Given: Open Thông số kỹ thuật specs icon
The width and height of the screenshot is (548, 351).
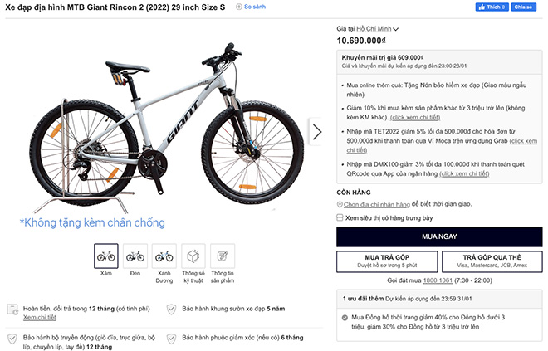Looking at the screenshot, I should (193, 255).
